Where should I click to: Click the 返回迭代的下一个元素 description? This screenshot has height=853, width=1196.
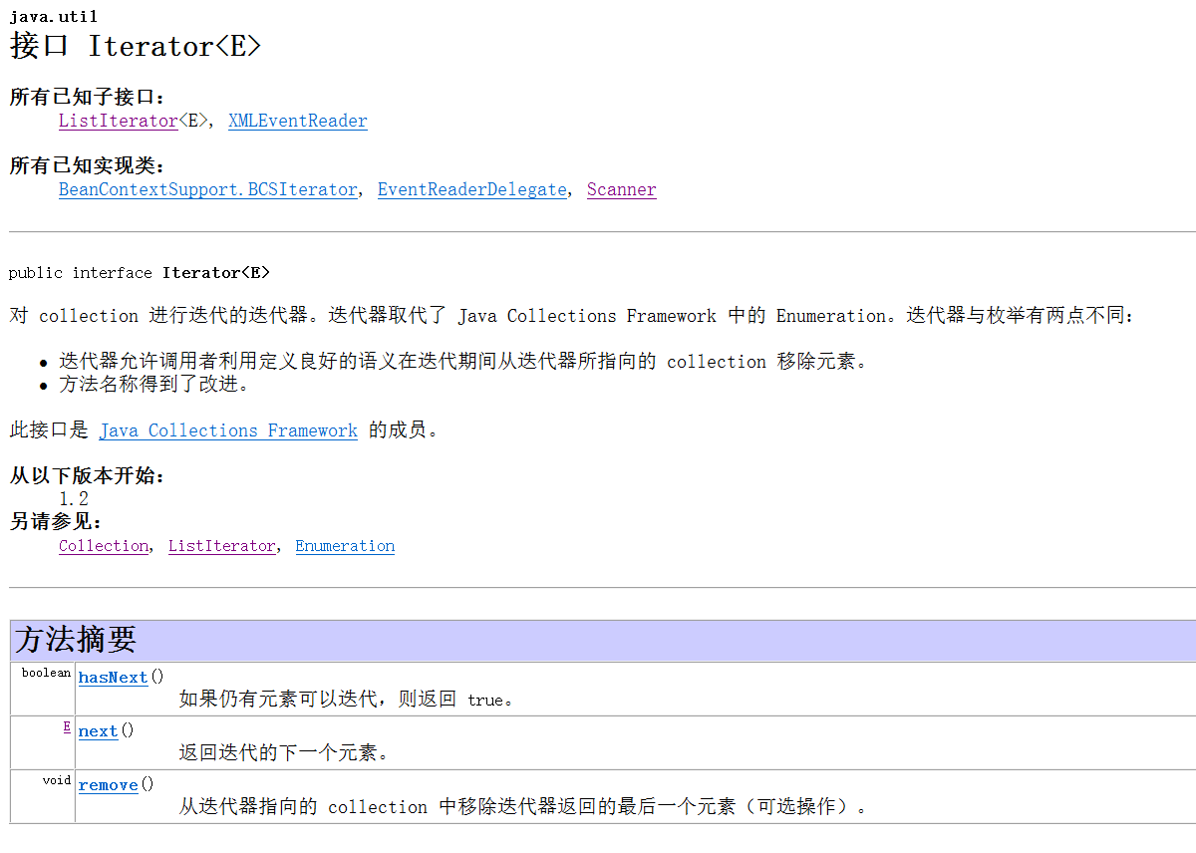(x=284, y=753)
